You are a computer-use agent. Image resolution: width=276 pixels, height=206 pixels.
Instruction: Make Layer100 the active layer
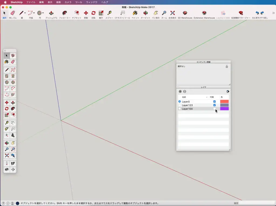[x=180, y=109]
